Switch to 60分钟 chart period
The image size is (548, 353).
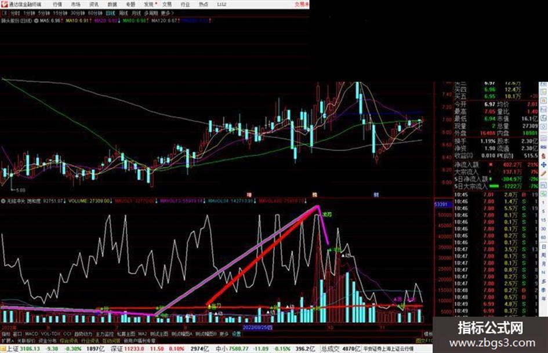95,13
